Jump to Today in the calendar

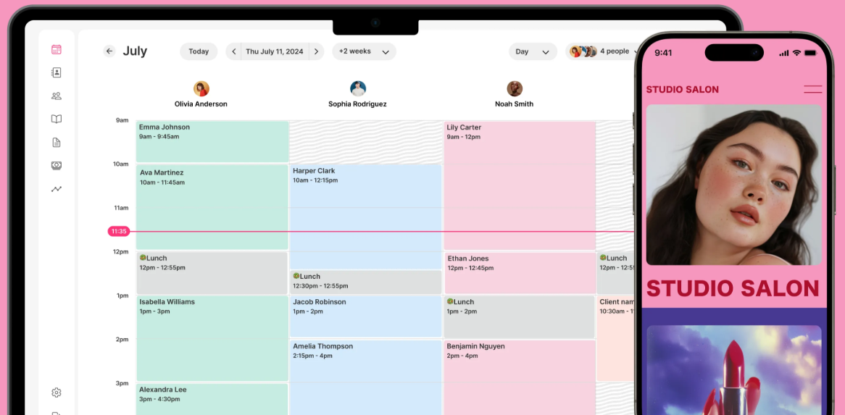(x=199, y=51)
